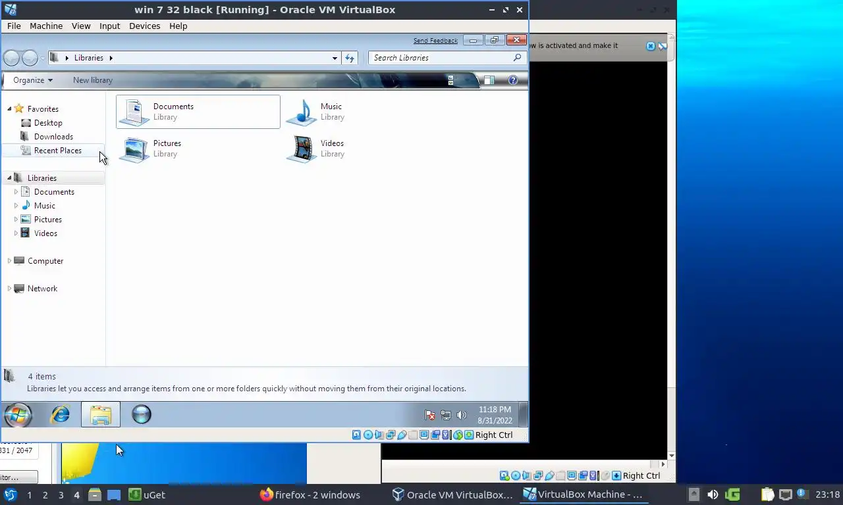Click network indicator in front VM status bar
The image size is (843, 505).
(391, 435)
